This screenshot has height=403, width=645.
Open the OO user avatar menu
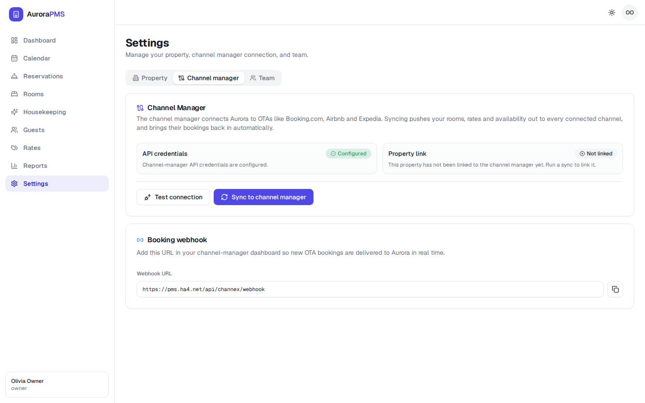point(630,13)
